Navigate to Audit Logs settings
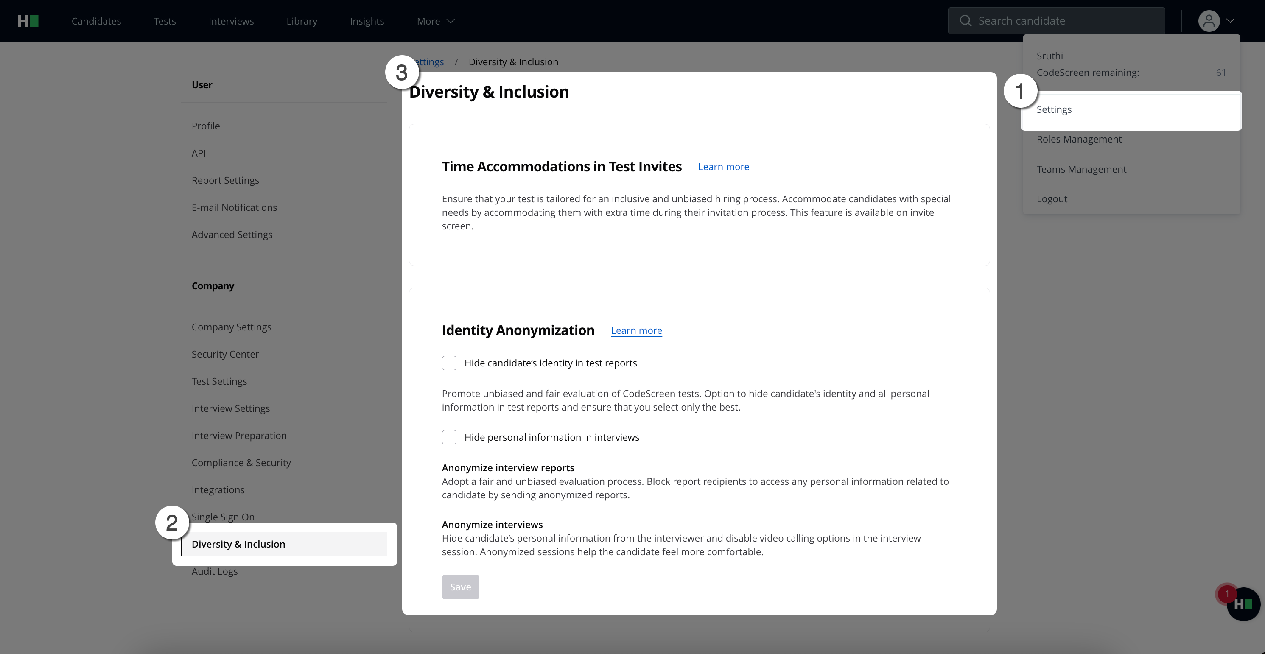Screen dimensions: 1265x654 [215, 572]
